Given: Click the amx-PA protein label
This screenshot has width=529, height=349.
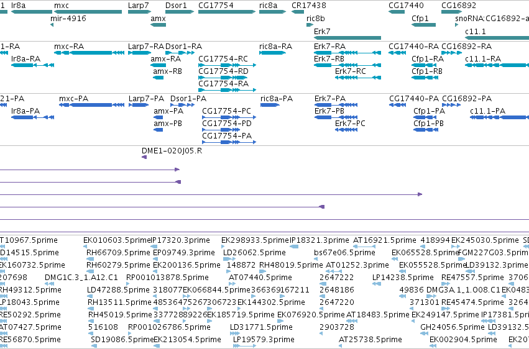Looking at the screenshot, I should [168, 111].
